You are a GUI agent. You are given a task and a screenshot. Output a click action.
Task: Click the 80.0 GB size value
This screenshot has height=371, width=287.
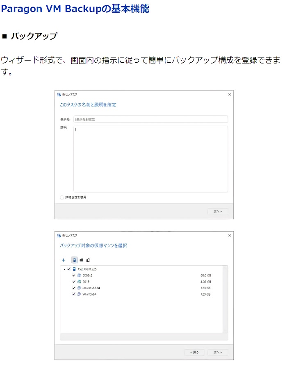pyautogui.click(x=206, y=276)
